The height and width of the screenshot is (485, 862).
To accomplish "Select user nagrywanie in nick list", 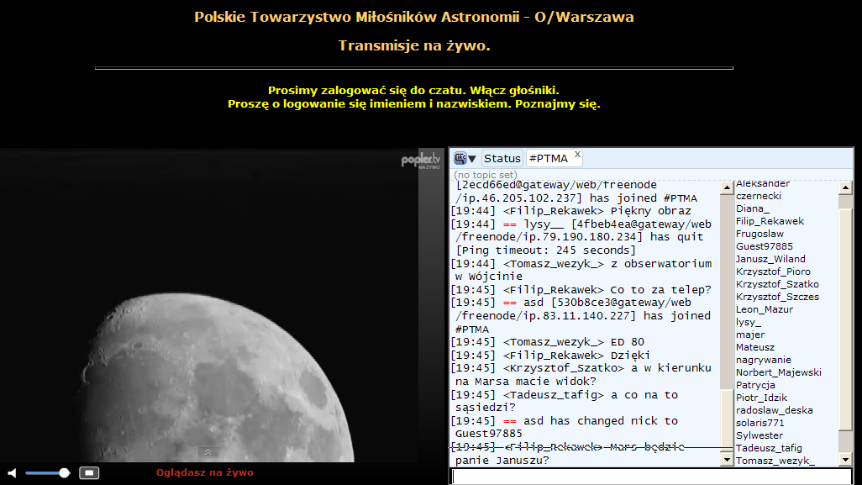I will click(x=763, y=360).
